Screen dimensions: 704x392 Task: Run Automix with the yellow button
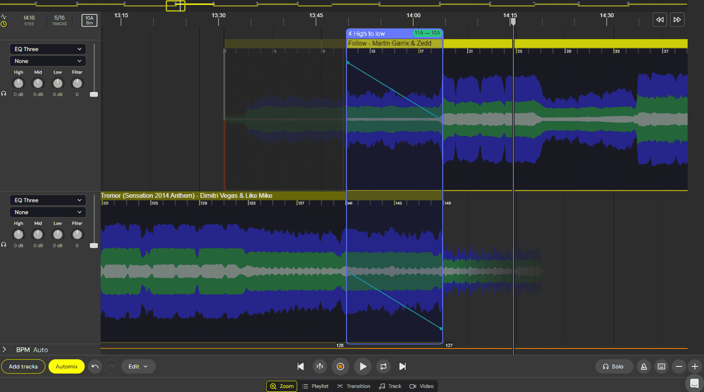66,366
